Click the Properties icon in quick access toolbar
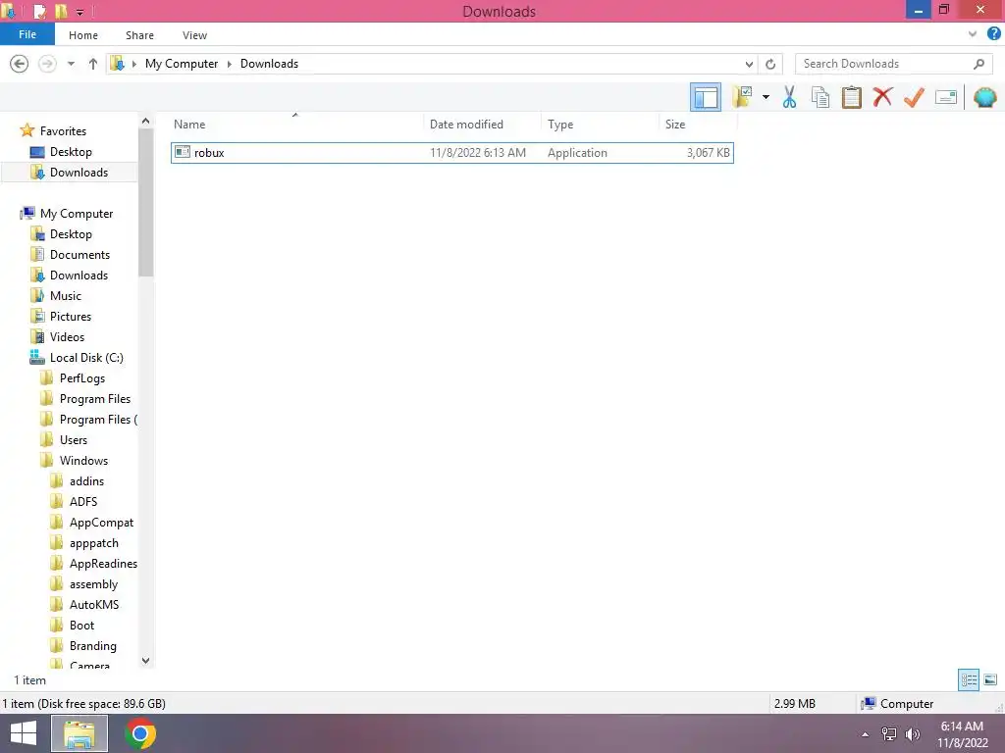The image size is (1005, 753). tap(39, 11)
